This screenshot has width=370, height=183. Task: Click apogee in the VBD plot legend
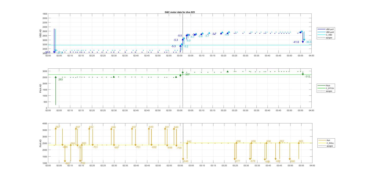click(325, 38)
